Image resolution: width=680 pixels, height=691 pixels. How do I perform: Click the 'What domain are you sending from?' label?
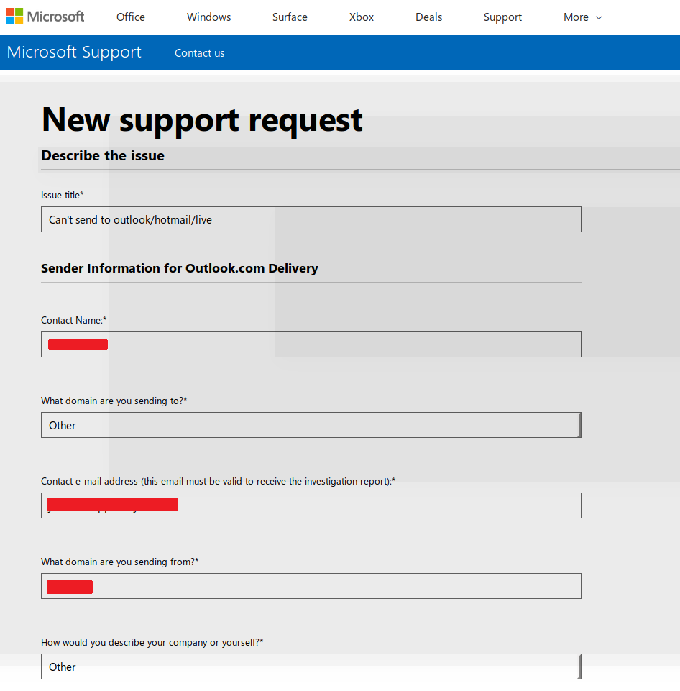coord(119,562)
